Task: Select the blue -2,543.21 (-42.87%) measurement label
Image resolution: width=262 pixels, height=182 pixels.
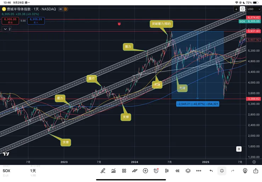Action: pyautogui.click(x=198, y=104)
